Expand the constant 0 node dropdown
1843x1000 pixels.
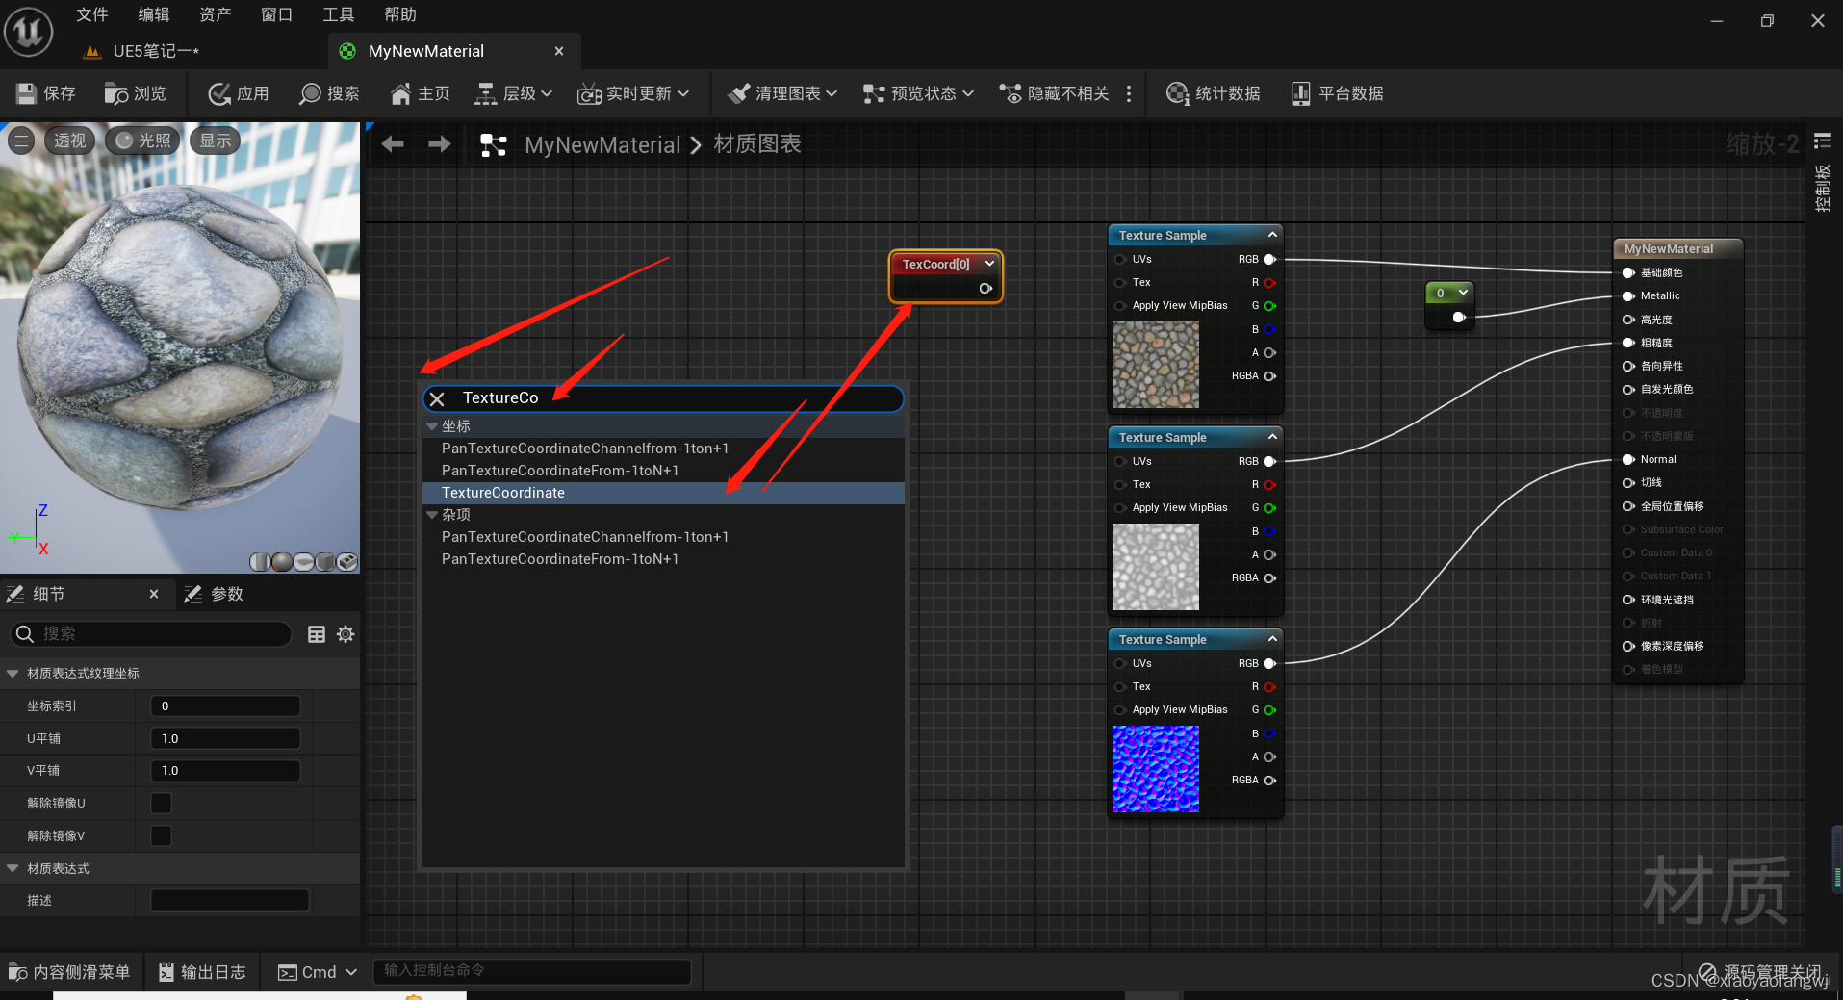pyautogui.click(x=1463, y=293)
